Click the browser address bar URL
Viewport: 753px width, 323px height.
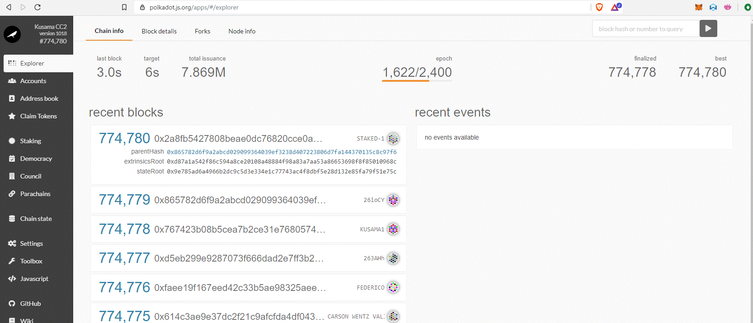coord(194,7)
